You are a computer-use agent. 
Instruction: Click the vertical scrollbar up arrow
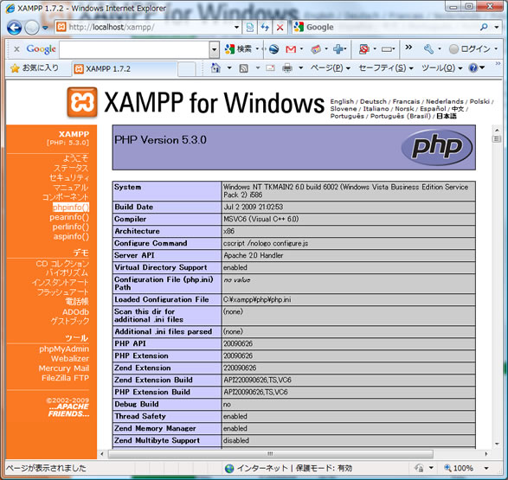(497, 130)
